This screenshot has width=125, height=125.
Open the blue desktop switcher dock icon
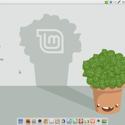tap(21, 121)
